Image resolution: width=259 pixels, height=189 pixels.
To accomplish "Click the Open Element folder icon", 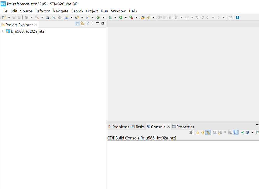I will [x=143, y=17].
